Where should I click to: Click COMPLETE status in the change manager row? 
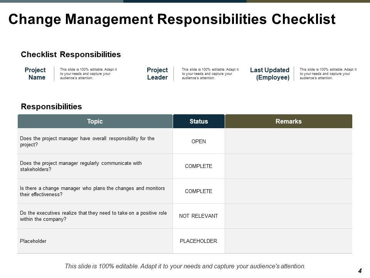pos(199,191)
